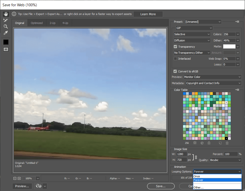Click the trash icon under Color Table
The width and height of the screenshot is (245, 191).
coord(227,143)
